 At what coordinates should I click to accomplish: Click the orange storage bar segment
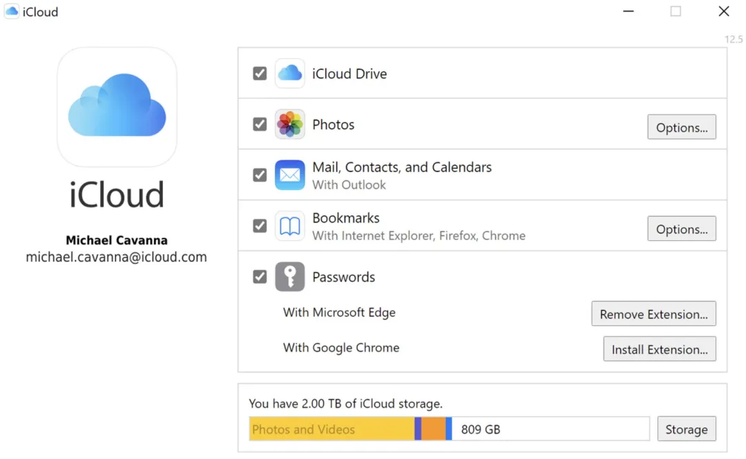click(433, 429)
